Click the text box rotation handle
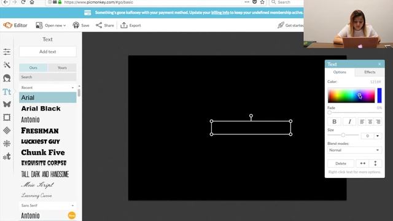 [251, 116]
